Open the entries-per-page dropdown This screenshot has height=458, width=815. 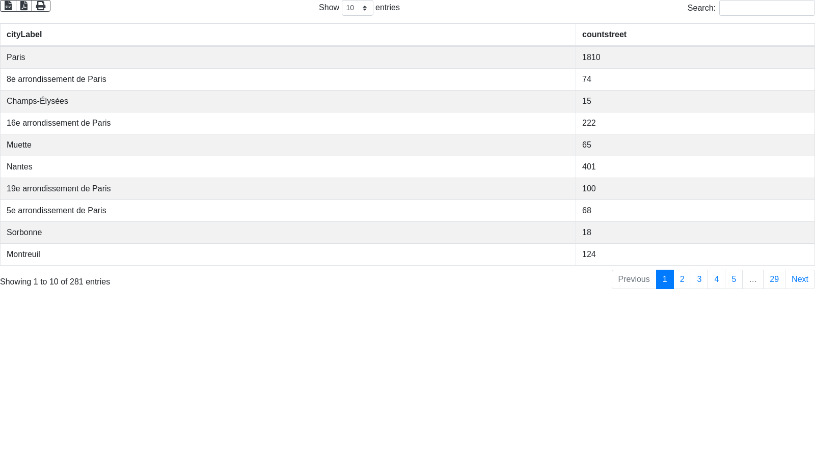[x=357, y=8]
